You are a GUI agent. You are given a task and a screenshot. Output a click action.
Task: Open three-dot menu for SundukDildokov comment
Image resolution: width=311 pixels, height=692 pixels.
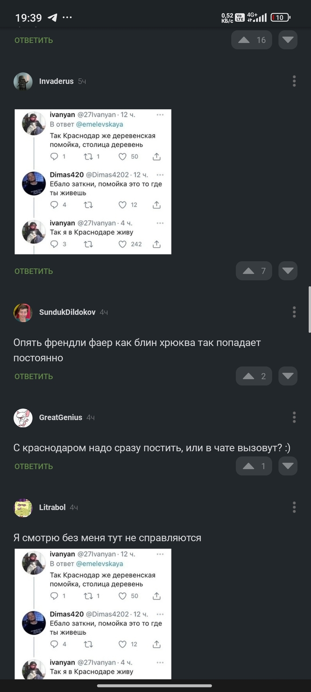(294, 312)
